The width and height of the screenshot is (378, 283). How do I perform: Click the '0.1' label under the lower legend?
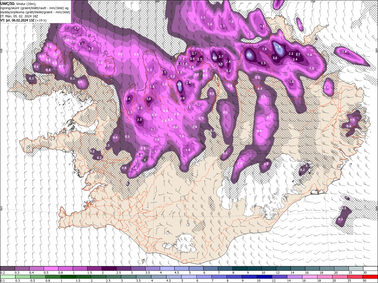(x=3, y=281)
